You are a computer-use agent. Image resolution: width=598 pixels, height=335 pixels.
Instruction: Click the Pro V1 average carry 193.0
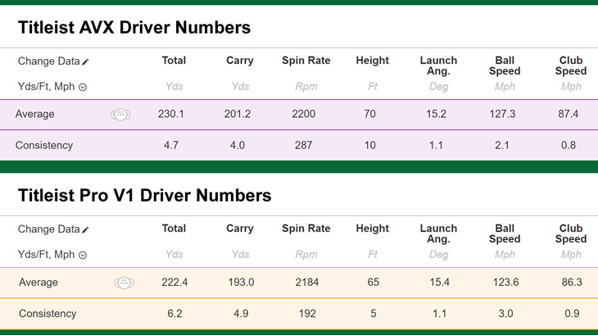pos(241,283)
